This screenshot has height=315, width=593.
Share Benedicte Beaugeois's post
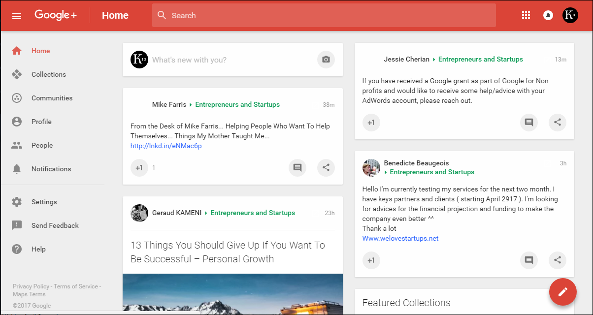click(558, 260)
